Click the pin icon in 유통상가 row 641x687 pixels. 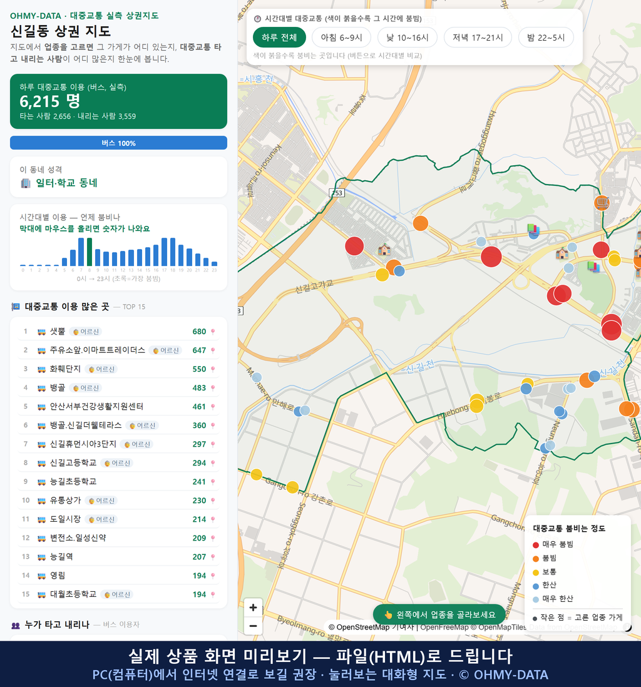(213, 501)
